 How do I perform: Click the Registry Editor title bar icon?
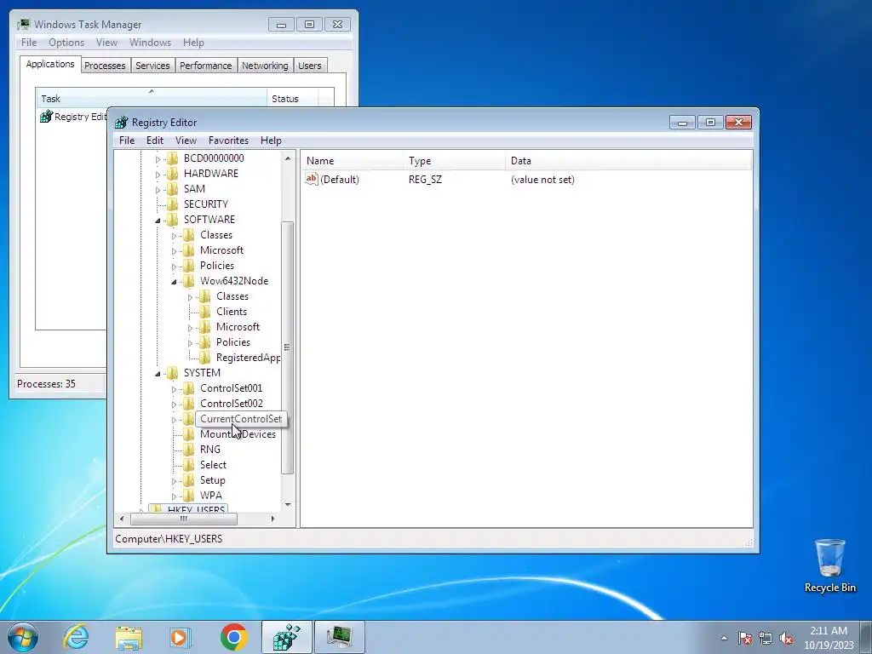pyautogui.click(x=121, y=123)
